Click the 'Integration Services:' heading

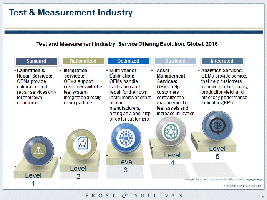click(75, 73)
